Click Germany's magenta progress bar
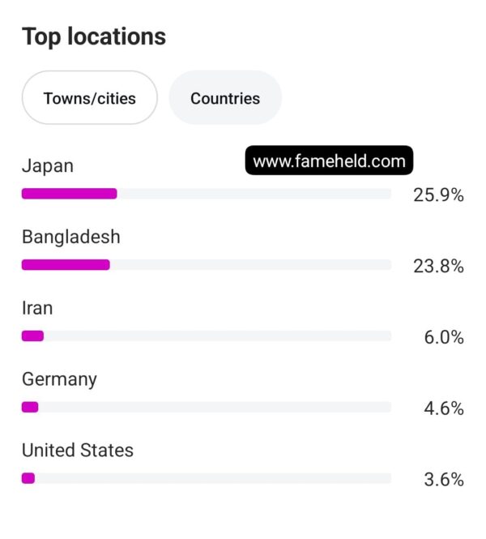This screenshot has width=486, height=539. tap(30, 407)
